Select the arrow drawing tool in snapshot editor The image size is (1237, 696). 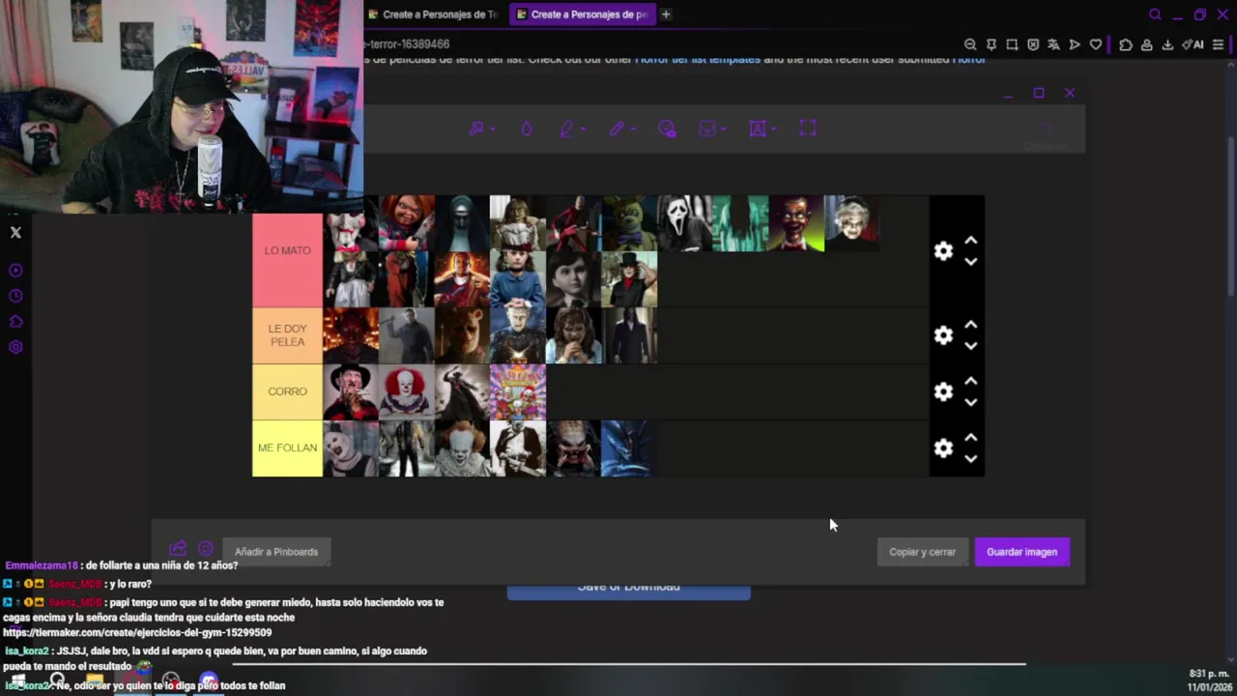pyautogui.click(x=476, y=129)
